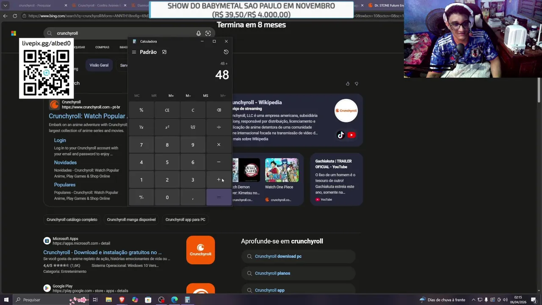Viewport: 542px width, 305px height.
Task: Click the Crunchyroll logo in Wikipedia card
Action: pyautogui.click(x=346, y=111)
